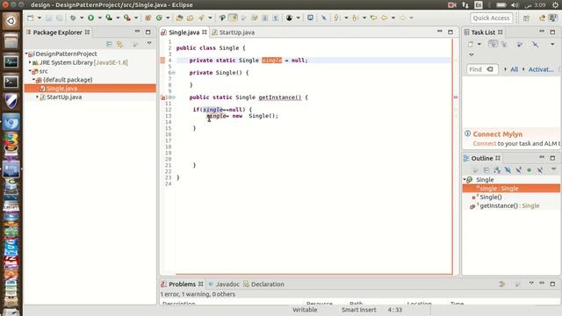562x316 pixels.
Task: Click the Open Task icon
Action: click(x=190, y=18)
